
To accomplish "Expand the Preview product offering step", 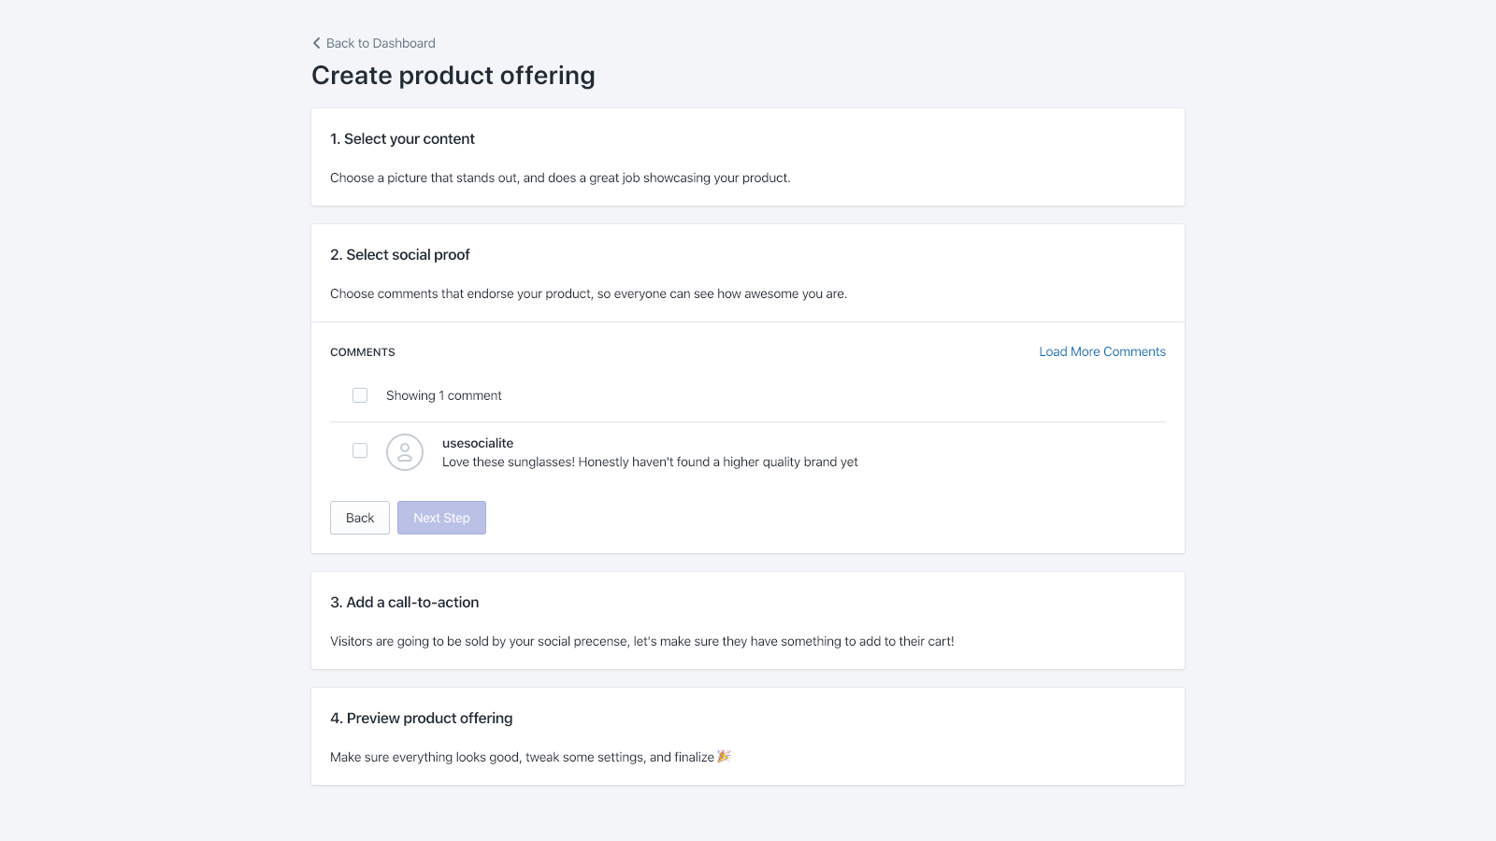I will [421, 719].
